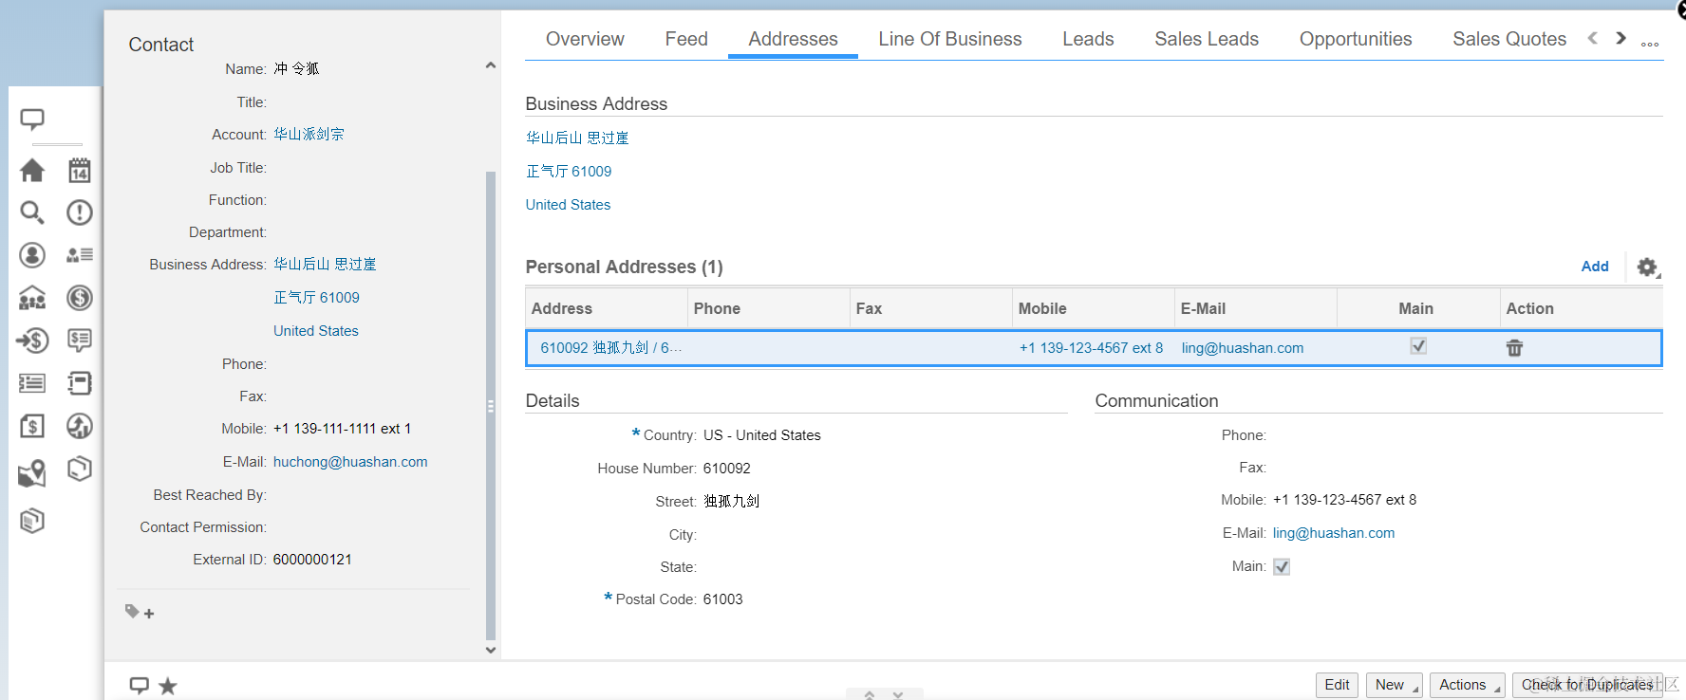Screen dimensions: 1686x700
Task: Open the dollar quote speech bubble icon
Action: 80,341
